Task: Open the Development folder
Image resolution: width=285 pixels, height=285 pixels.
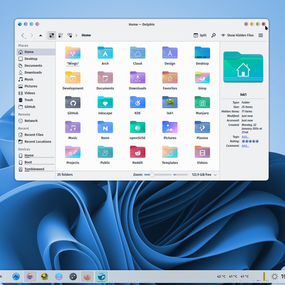Action: (73, 78)
